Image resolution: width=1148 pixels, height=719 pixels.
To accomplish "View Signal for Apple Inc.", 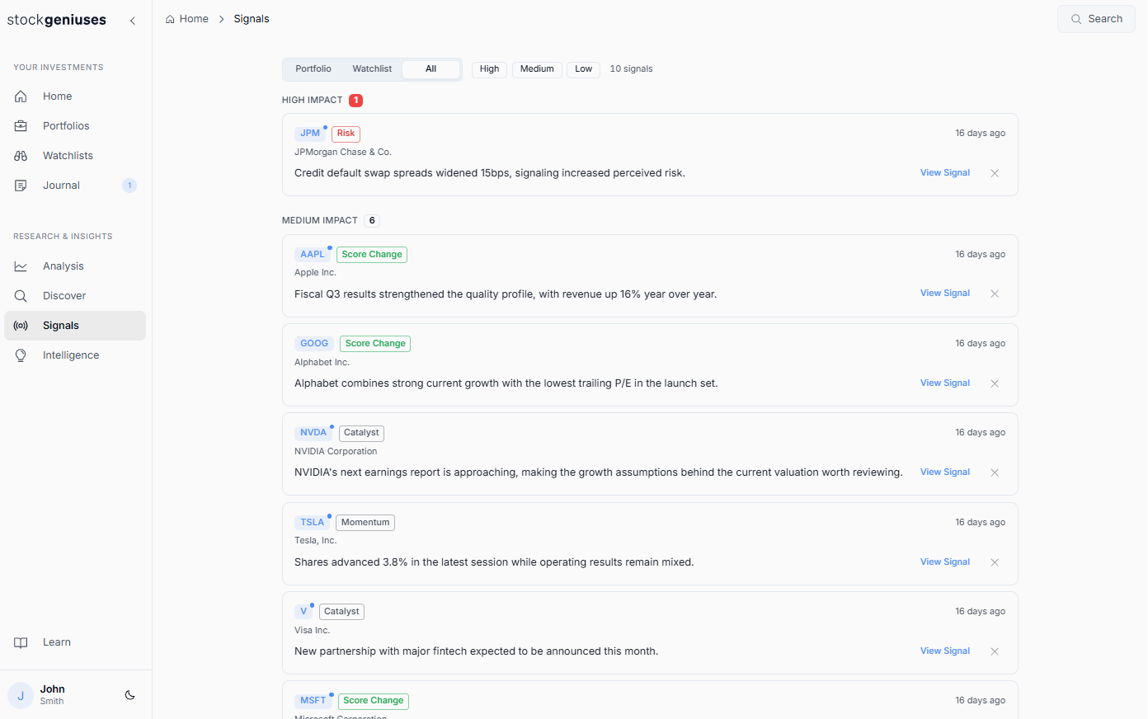I will click(945, 294).
